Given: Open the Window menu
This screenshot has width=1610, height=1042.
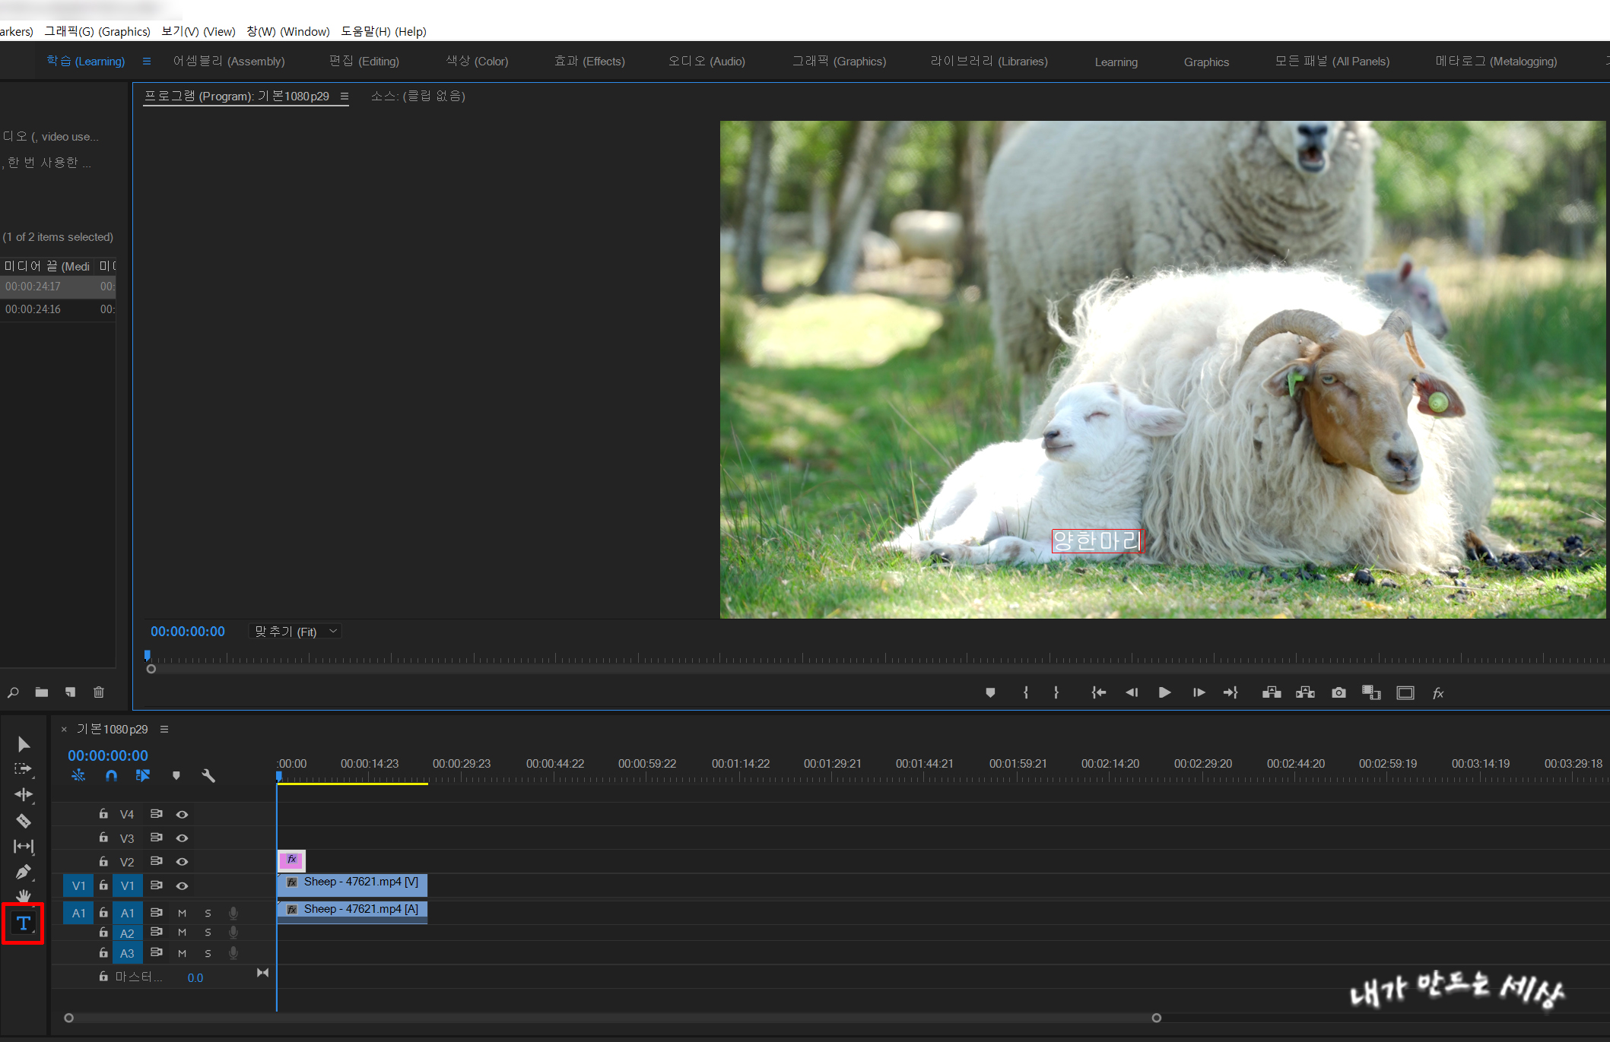Looking at the screenshot, I should [x=288, y=31].
